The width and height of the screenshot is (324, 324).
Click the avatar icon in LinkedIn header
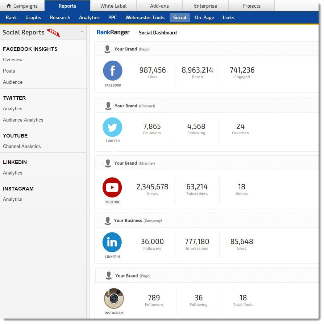(107, 221)
